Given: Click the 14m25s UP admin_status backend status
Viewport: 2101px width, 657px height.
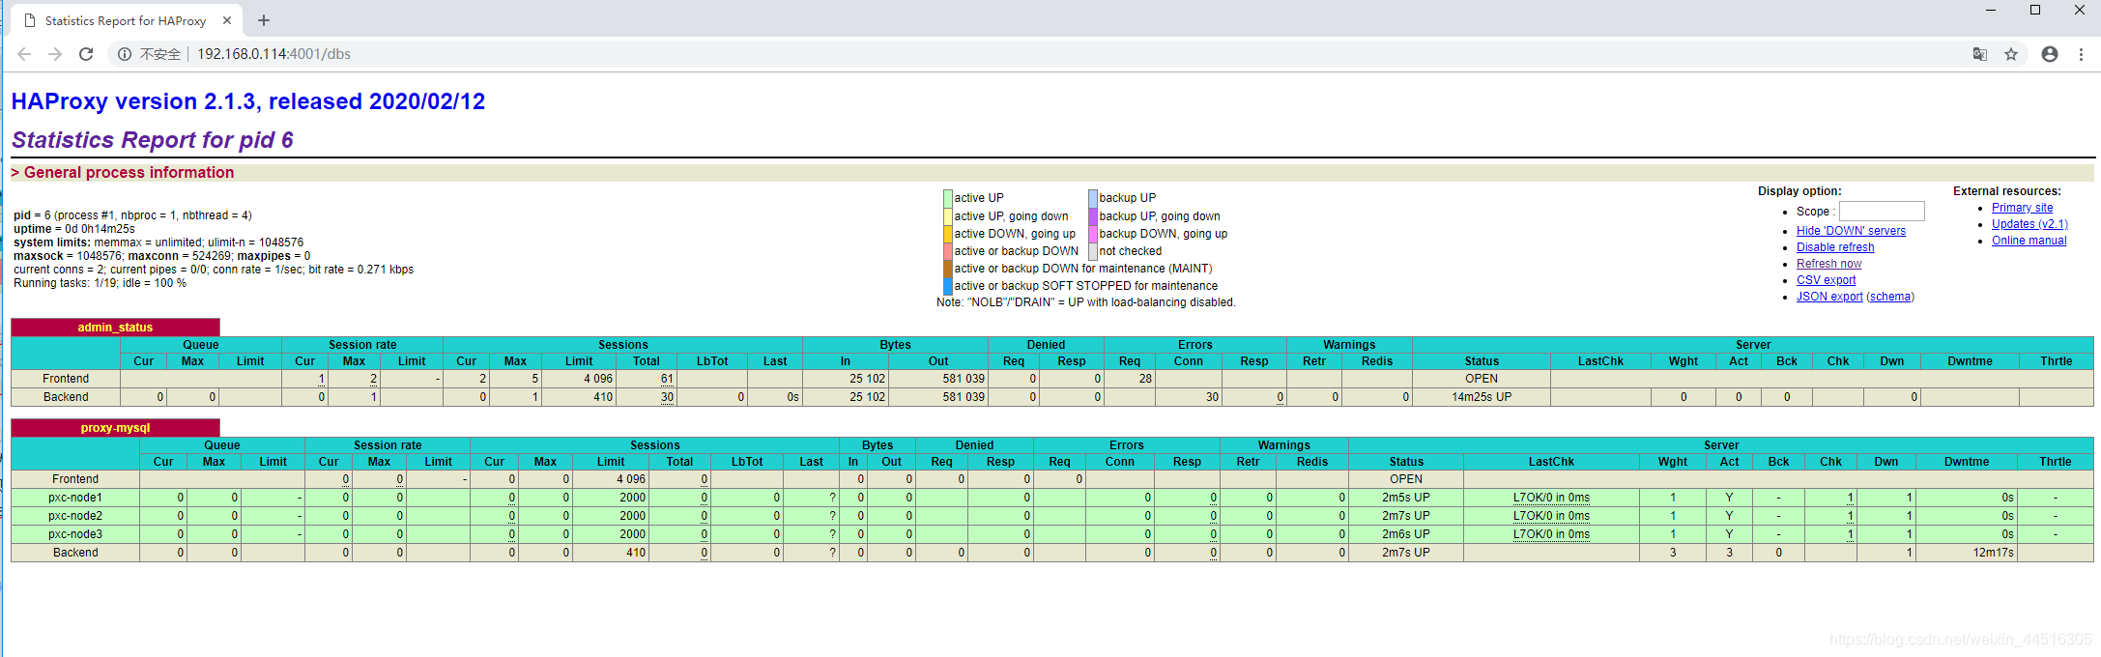Looking at the screenshot, I should [1482, 397].
